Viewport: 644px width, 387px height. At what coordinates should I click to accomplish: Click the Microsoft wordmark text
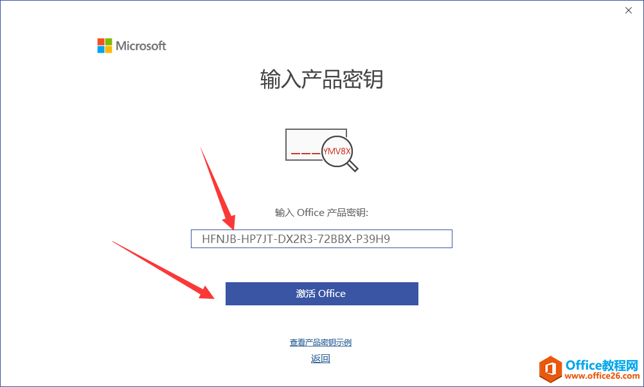pyautogui.click(x=141, y=46)
